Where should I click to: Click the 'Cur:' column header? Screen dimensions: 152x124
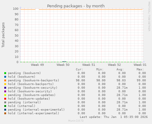coord(80,69)
